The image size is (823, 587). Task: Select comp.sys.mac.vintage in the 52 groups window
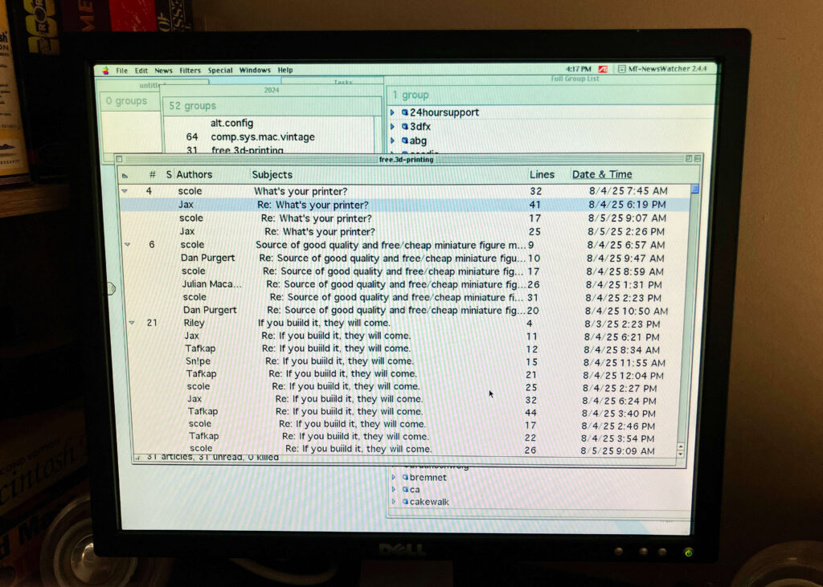(263, 137)
